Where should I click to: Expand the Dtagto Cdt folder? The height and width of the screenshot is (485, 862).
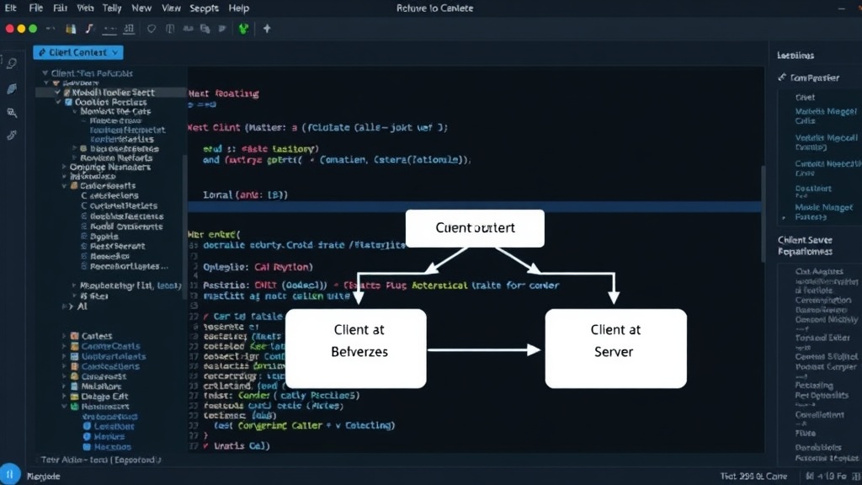64,397
